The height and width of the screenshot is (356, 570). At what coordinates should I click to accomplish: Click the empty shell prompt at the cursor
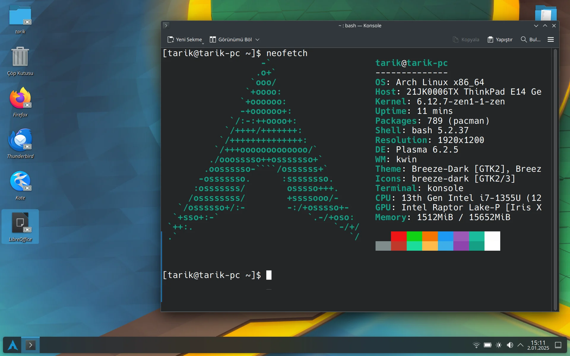(x=269, y=275)
